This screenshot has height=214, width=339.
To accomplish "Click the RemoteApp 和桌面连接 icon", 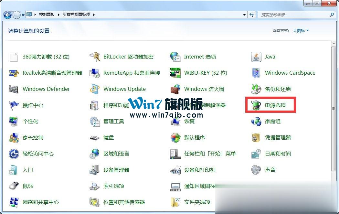I will [x=95, y=73].
